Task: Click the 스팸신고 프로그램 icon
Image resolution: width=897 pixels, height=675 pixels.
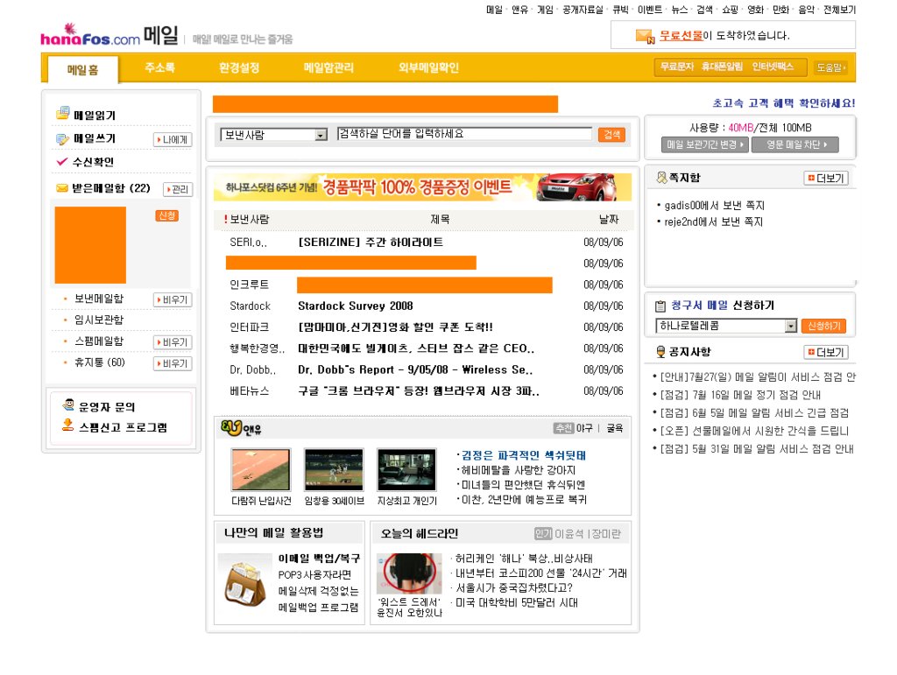Action: click(68, 425)
